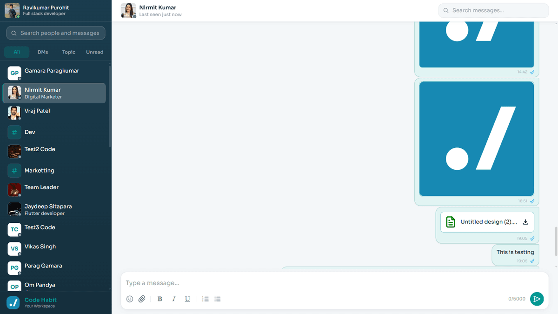Open chat with Om Pandya

pyautogui.click(x=54, y=286)
